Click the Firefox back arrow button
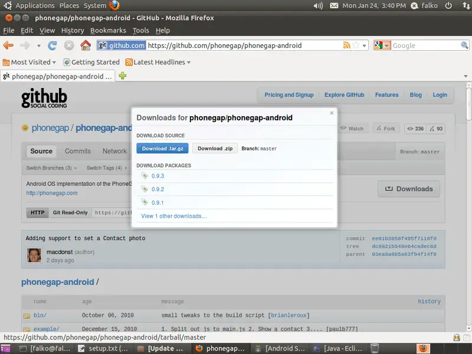472x354 pixels. [8, 45]
